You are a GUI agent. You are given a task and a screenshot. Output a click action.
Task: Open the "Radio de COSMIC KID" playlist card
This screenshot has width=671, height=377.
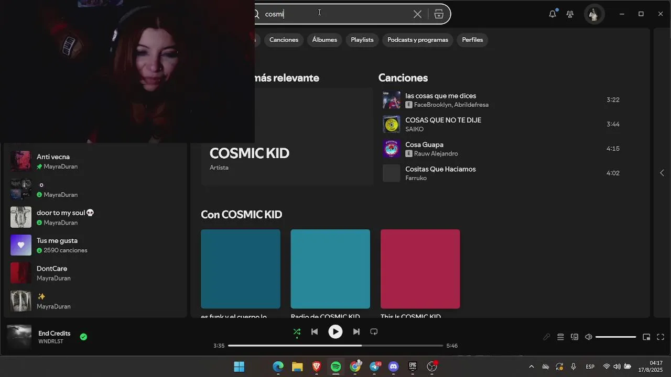pyautogui.click(x=330, y=273)
